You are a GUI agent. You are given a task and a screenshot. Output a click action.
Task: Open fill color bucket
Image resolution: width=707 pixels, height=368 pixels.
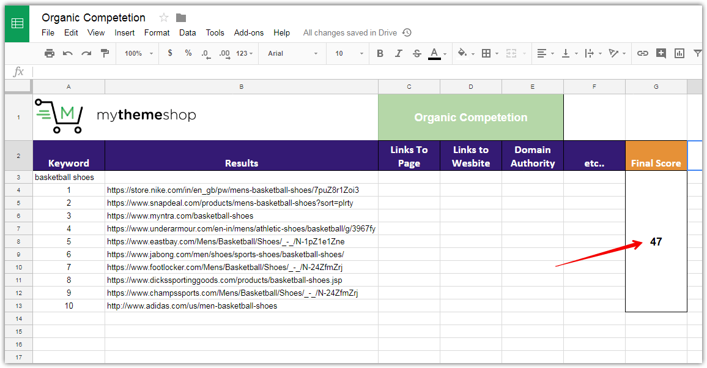click(462, 53)
